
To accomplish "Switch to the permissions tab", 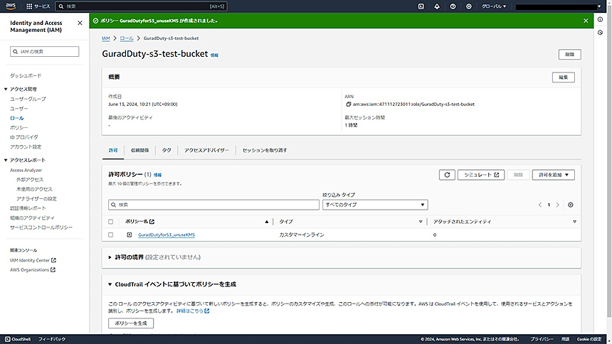I will coord(113,150).
